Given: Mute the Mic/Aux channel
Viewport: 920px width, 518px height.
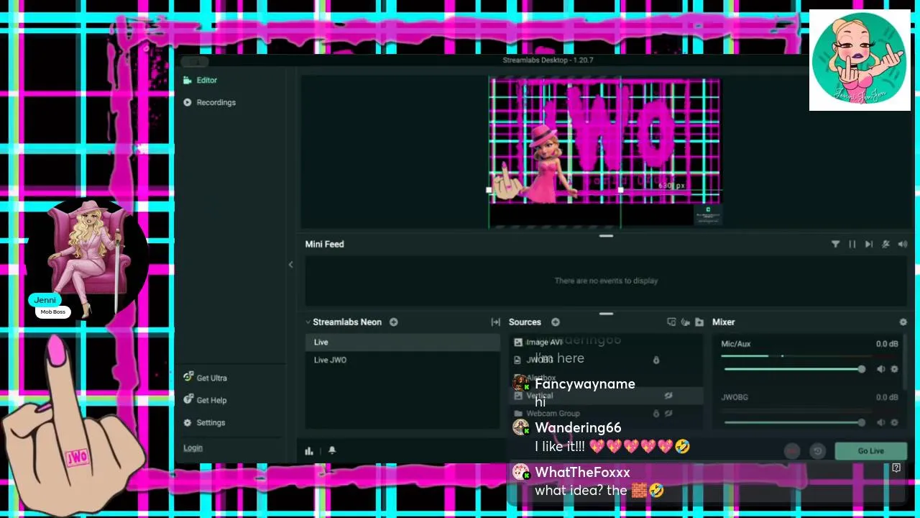Looking at the screenshot, I should (x=881, y=369).
